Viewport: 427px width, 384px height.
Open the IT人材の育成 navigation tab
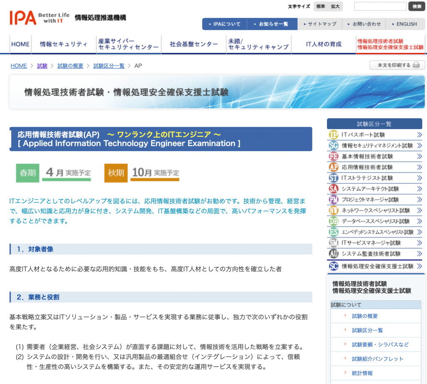pyautogui.click(x=324, y=44)
